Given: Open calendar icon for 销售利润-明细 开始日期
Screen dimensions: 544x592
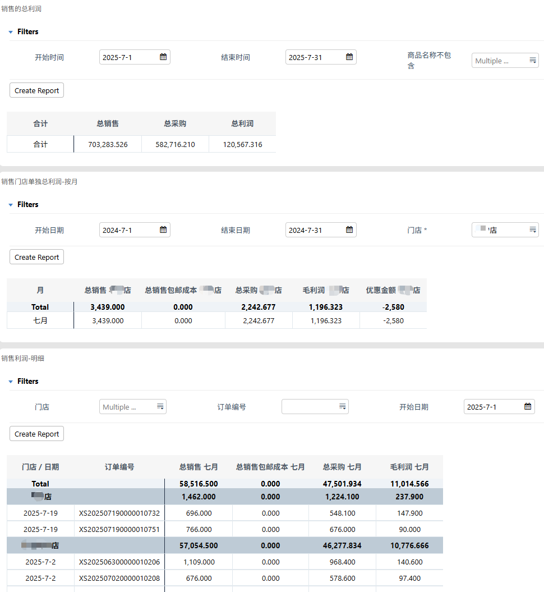Looking at the screenshot, I should [528, 407].
